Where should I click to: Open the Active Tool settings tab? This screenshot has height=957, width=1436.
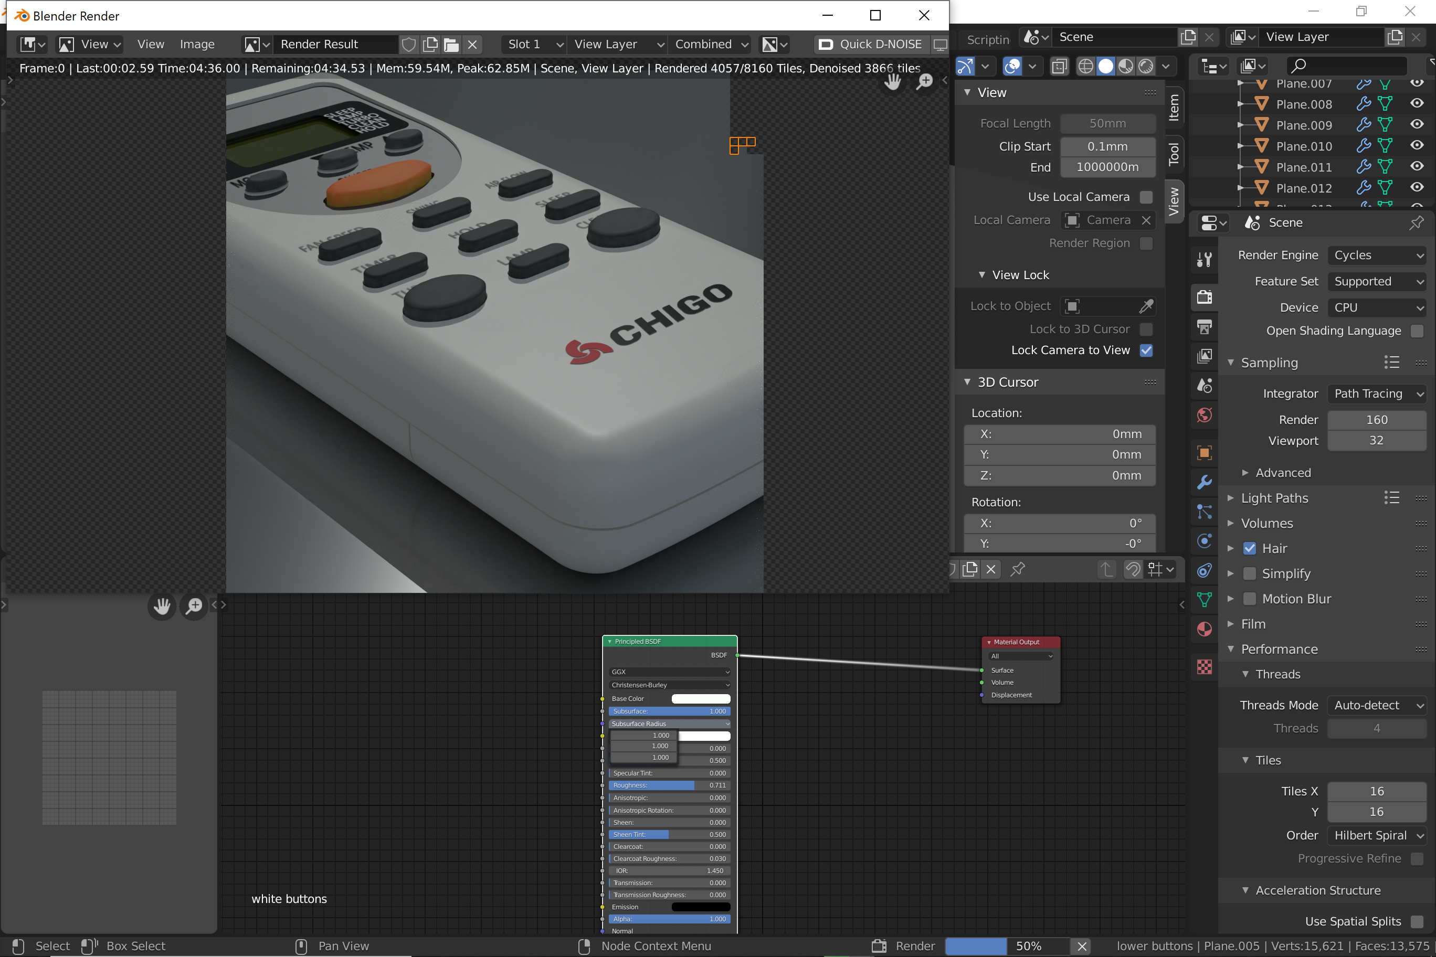[1204, 260]
